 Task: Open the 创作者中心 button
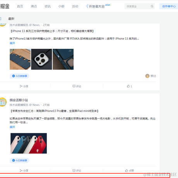click(x=169, y=6)
